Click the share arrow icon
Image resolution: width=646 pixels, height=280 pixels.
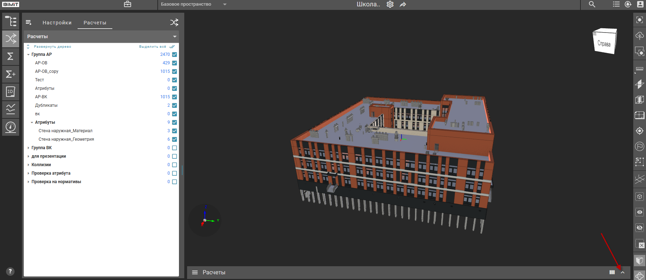pos(403,4)
